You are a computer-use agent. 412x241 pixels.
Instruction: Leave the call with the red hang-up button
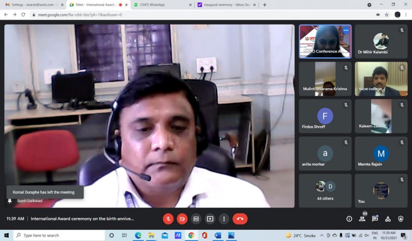(240, 219)
